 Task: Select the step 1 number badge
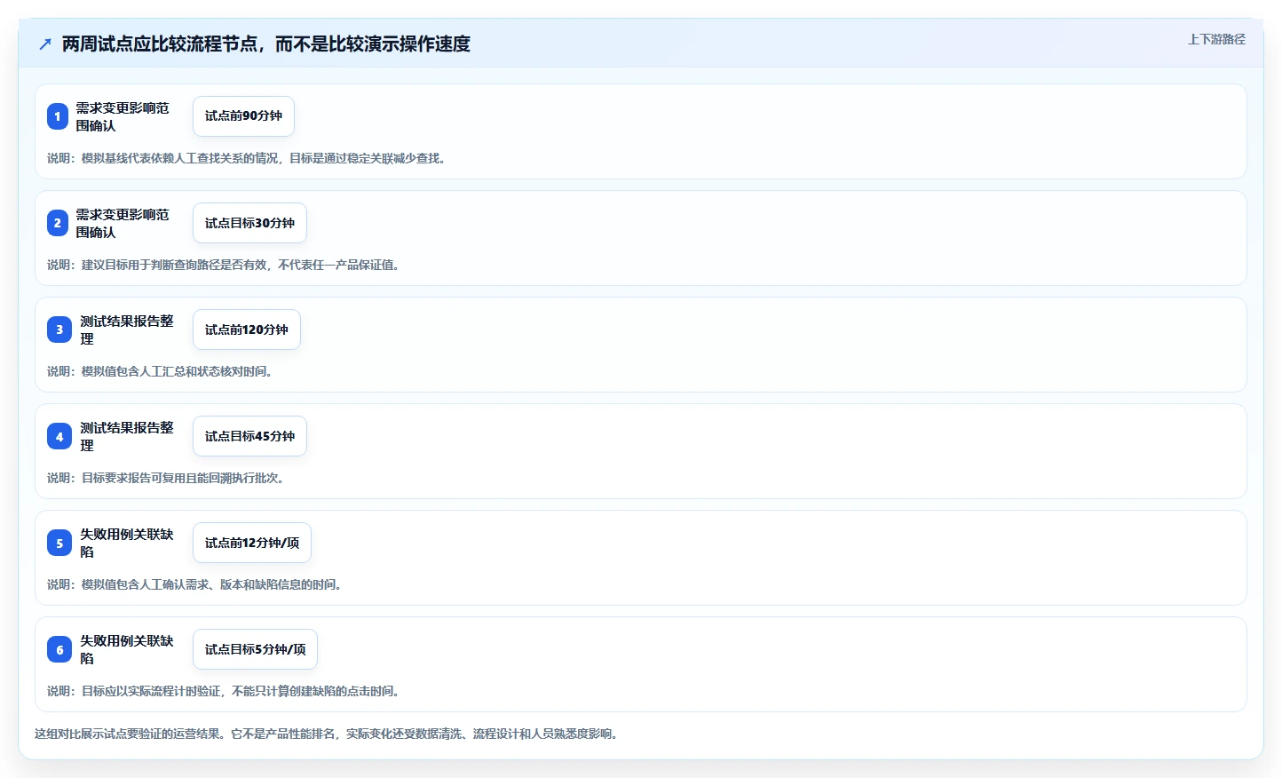coord(58,116)
